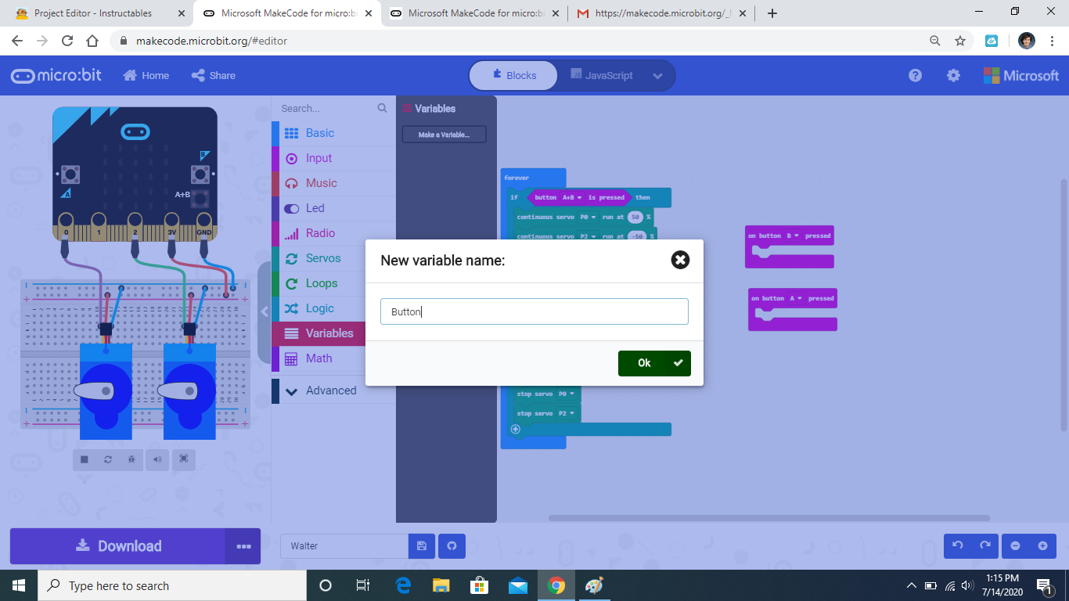Image resolution: width=1069 pixels, height=601 pixels.
Task: Open the button B dropdown in on button block
Action: coord(794,236)
